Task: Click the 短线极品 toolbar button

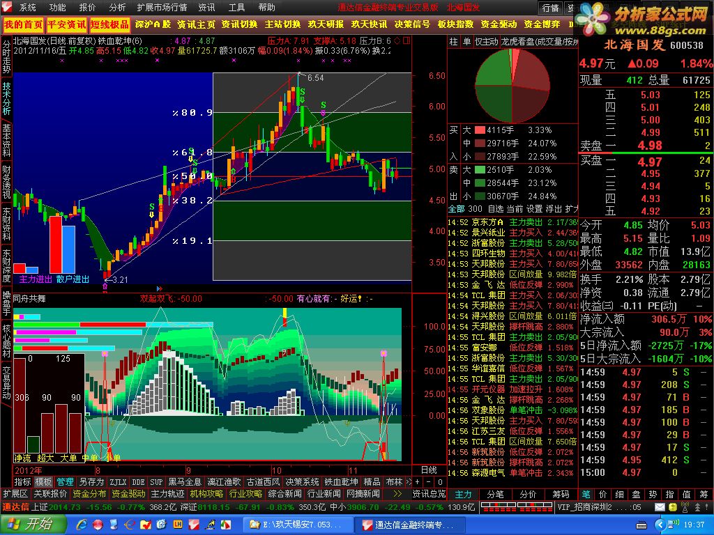Action: (x=109, y=24)
